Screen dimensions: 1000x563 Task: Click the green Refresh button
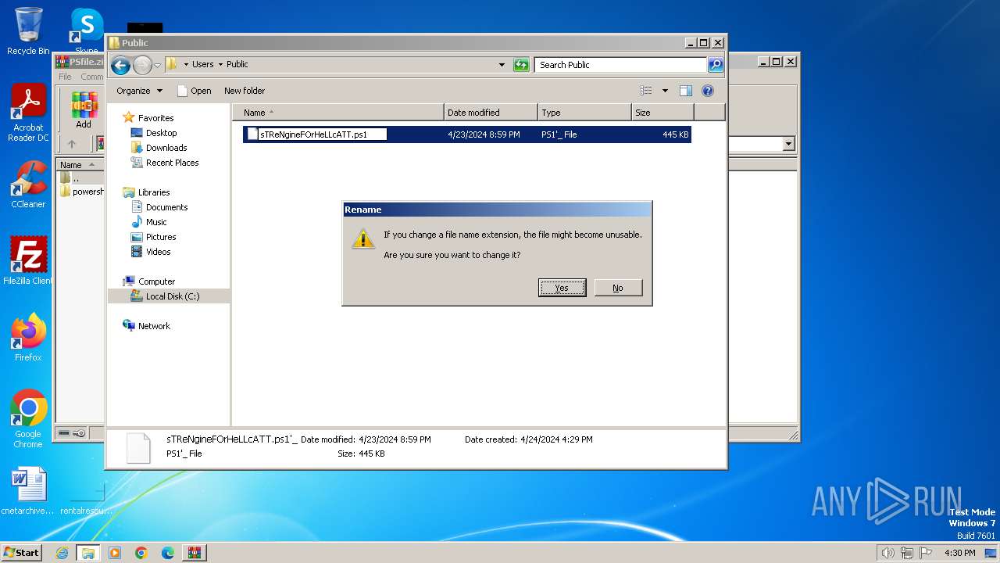point(521,65)
